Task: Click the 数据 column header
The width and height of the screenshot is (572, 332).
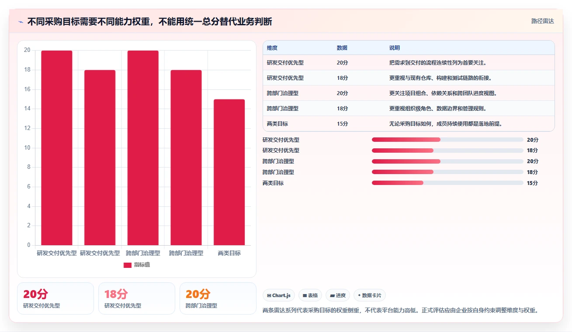Action: pyautogui.click(x=342, y=48)
